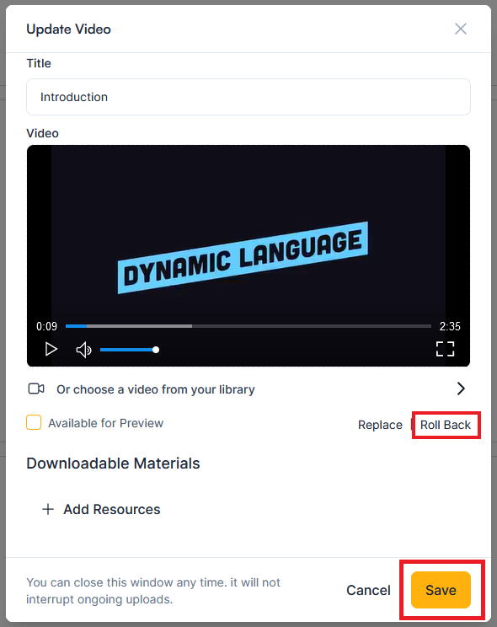Save the video changes
Image resolution: width=497 pixels, height=627 pixels.
(x=441, y=590)
